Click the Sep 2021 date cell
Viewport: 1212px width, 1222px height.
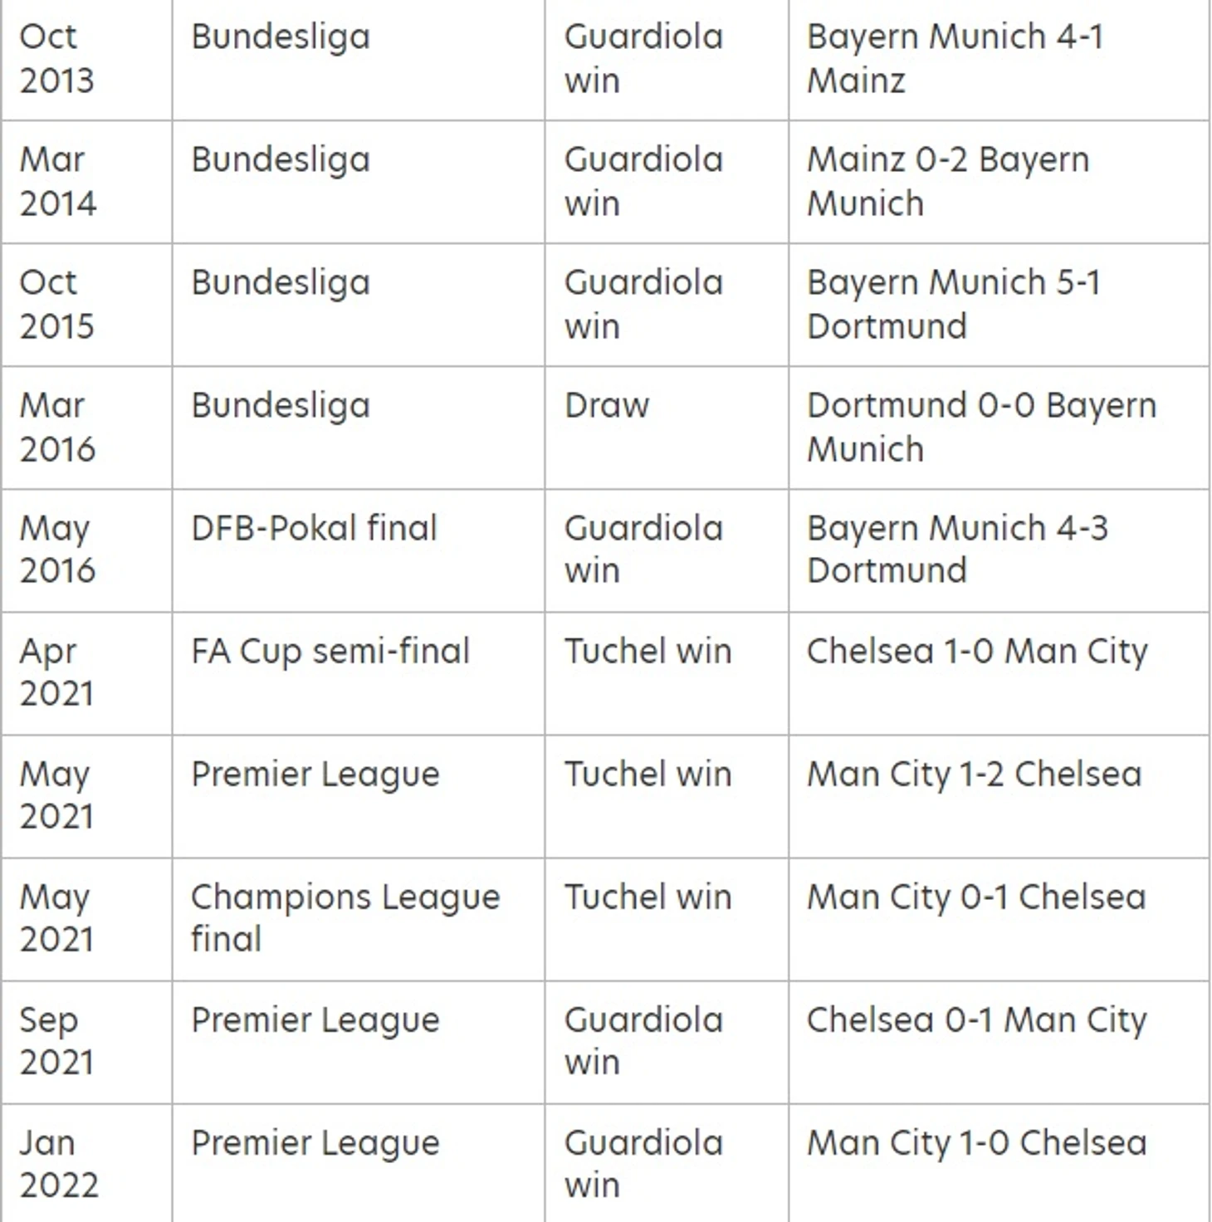(x=56, y=1040)
